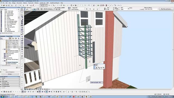This screenshot has width=174, height=98.
Task: Click the Windows Start button
Action: [2, 97]
